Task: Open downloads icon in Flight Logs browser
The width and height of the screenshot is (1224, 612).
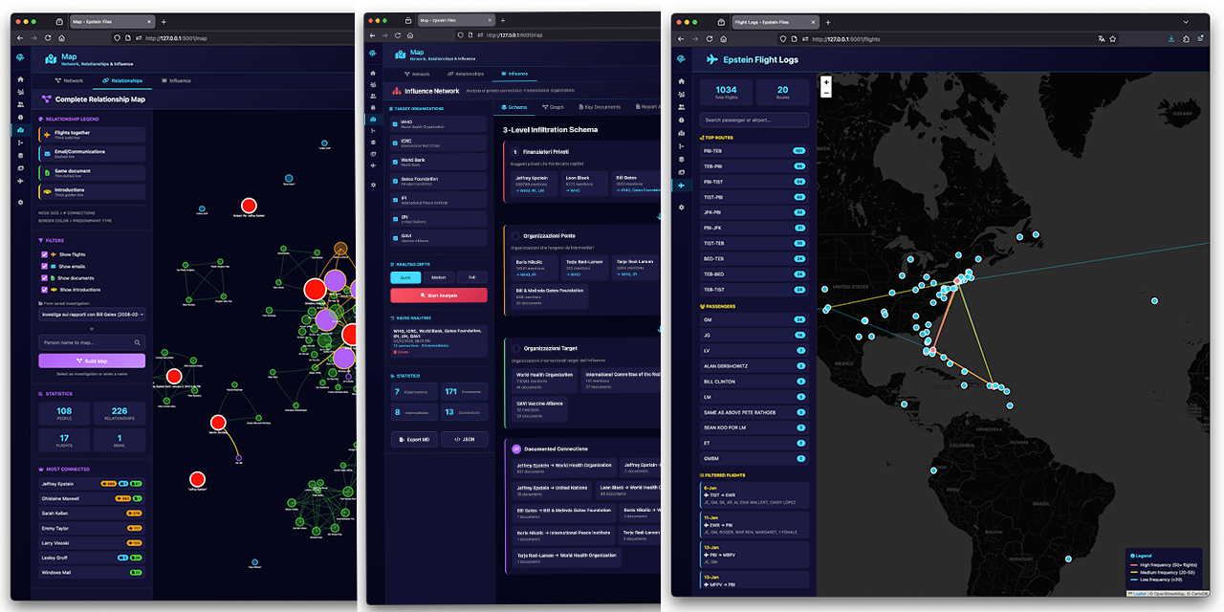Action: (1171, 39)
